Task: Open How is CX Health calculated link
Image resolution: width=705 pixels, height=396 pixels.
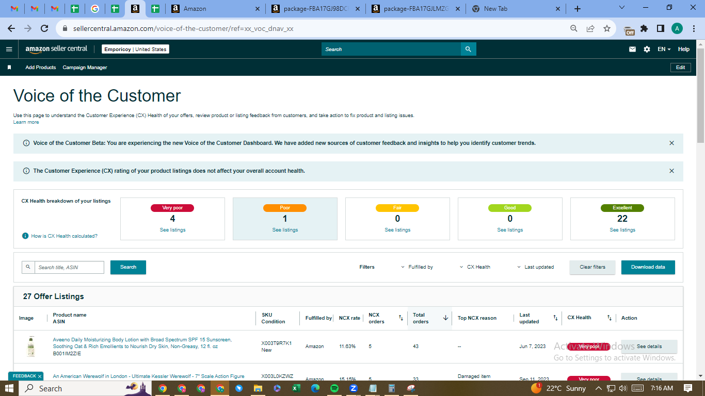Action: click(x=64, y=236)
